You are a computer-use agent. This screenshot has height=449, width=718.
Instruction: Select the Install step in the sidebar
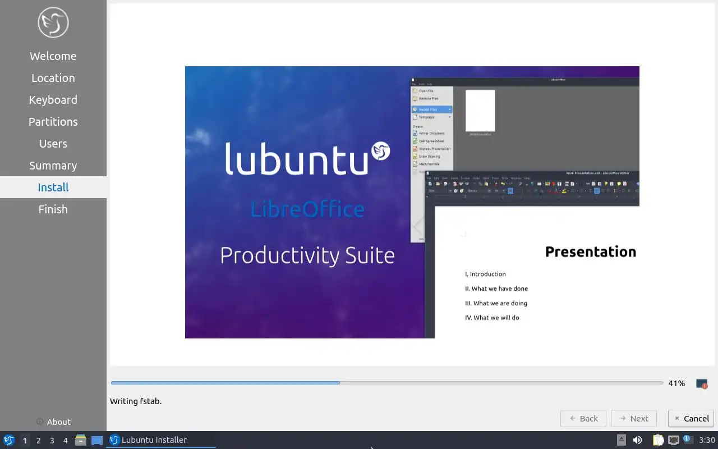53,187
